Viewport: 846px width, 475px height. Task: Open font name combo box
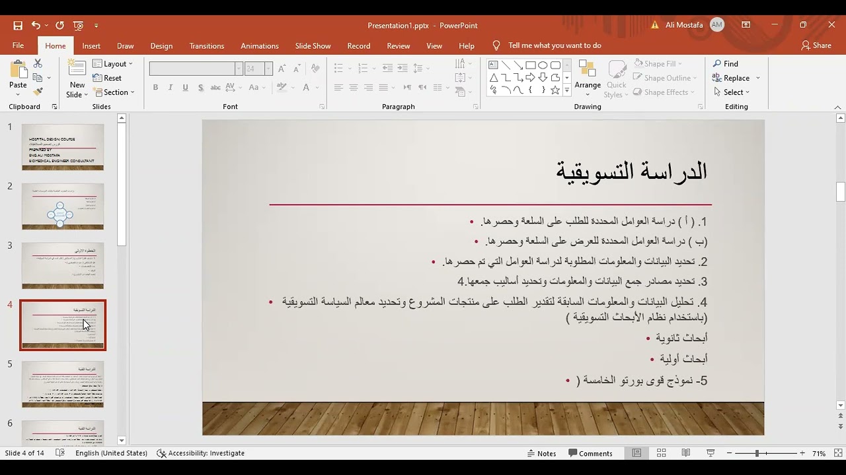pyautogui.click(x=196, y=69)
